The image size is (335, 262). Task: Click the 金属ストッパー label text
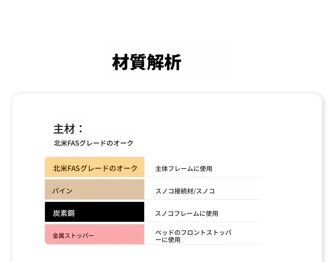click(73, 236)
